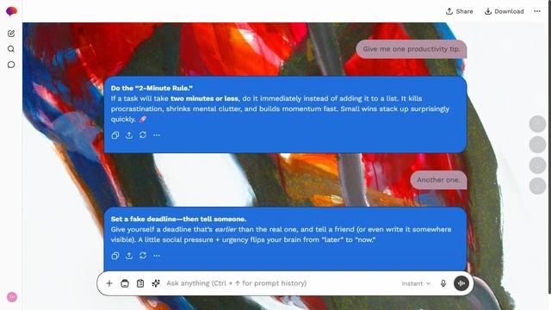Open more options for 2-Minute Rule response

[157, 135]
